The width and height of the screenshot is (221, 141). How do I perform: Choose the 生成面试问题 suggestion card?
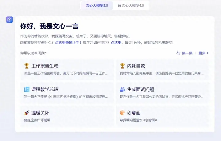click(x=163, y=93)
